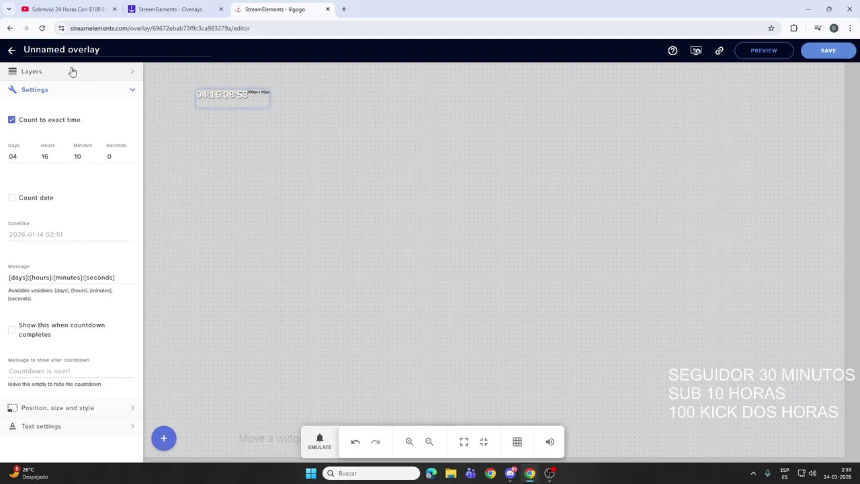
Task: Expand the Text settings section
Action: coord(132,426)
